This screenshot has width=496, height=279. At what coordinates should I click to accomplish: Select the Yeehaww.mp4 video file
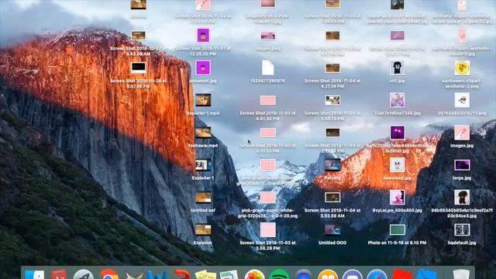pos(203,133)
